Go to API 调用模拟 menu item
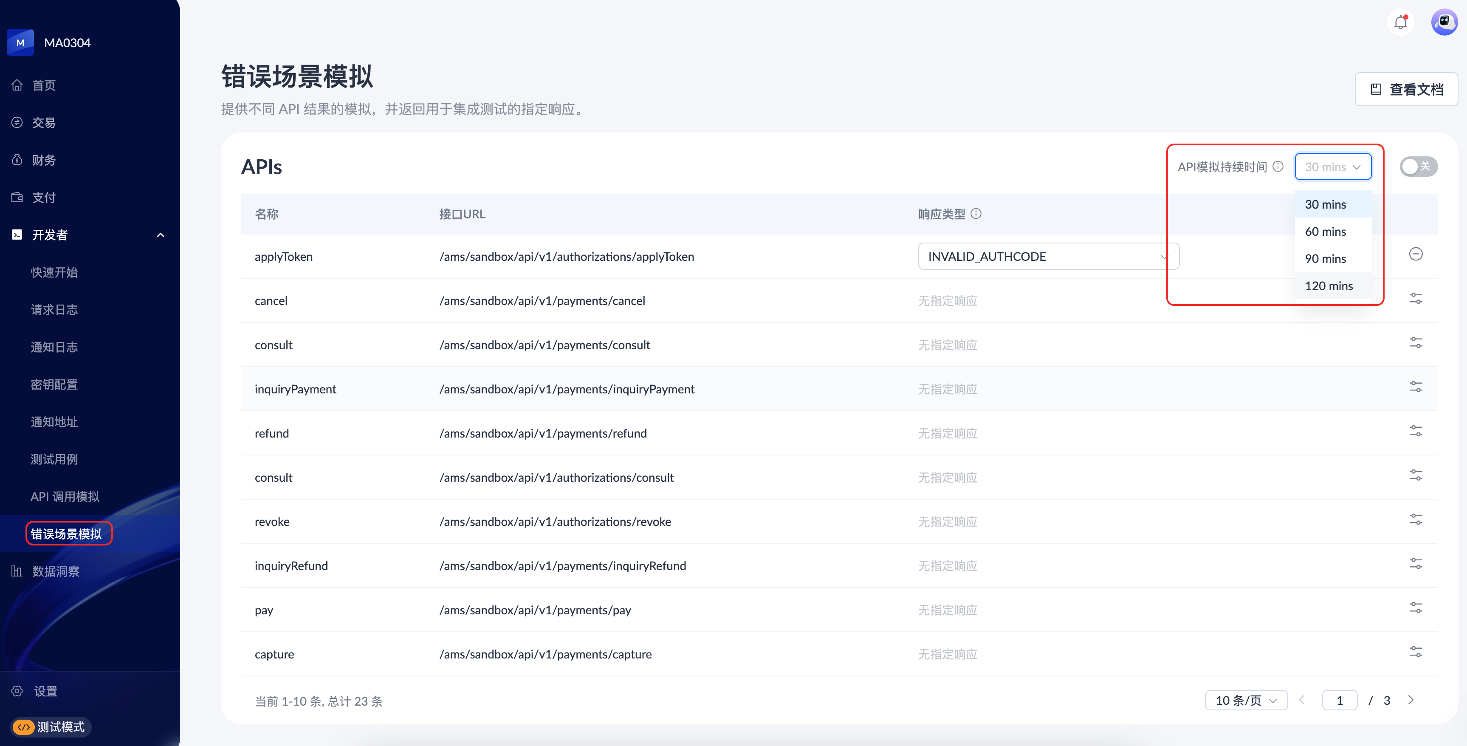This screenshot has width=1467, height=746. 65,497
